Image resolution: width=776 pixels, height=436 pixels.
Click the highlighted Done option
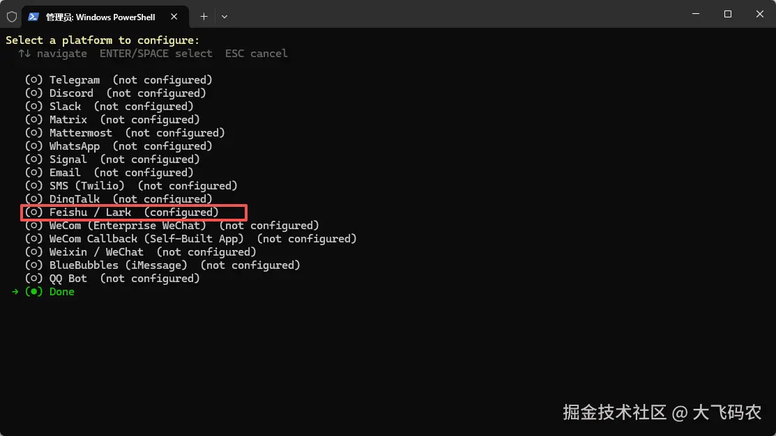43,292
